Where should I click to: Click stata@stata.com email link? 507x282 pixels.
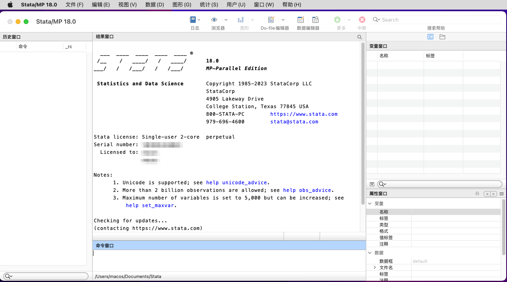point(294,122)
